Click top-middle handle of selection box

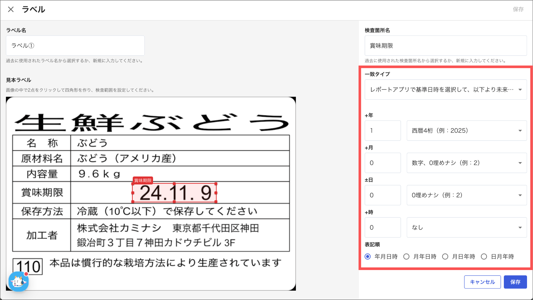pos(174,184)
